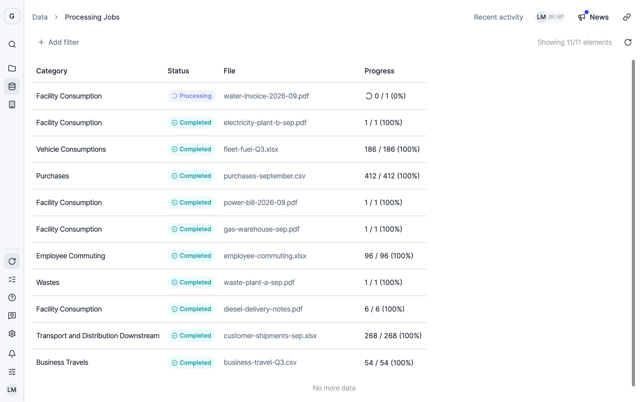Click the Processing status badge
Viewport: 644px width, 402px height.
[191, 96]
